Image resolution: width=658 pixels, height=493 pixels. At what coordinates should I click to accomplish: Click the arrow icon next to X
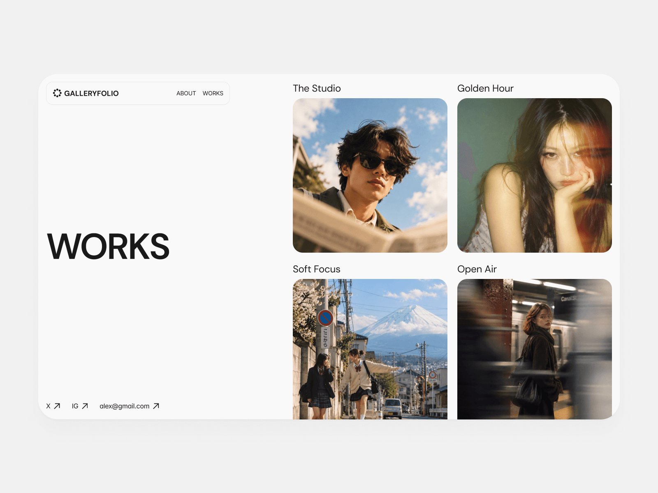click(x=57, y=406)
